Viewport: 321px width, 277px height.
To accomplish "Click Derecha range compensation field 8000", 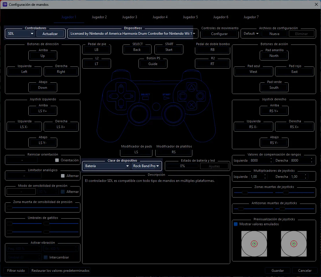I will [x=302, y=160].
